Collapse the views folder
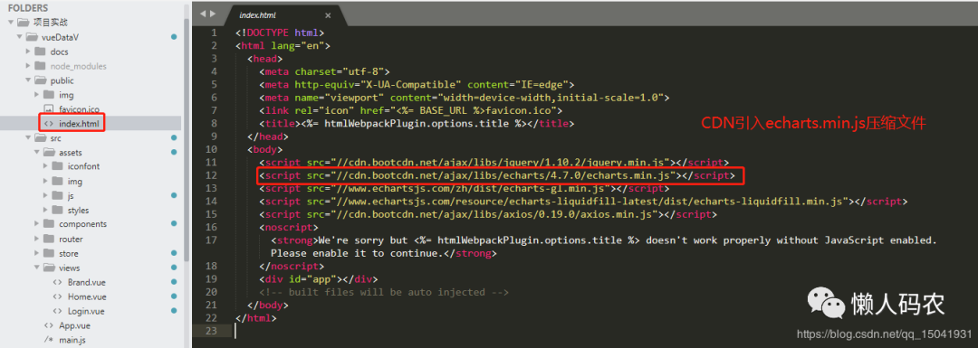Viewport: 978px width, 348px height. [x=37, y=268]
